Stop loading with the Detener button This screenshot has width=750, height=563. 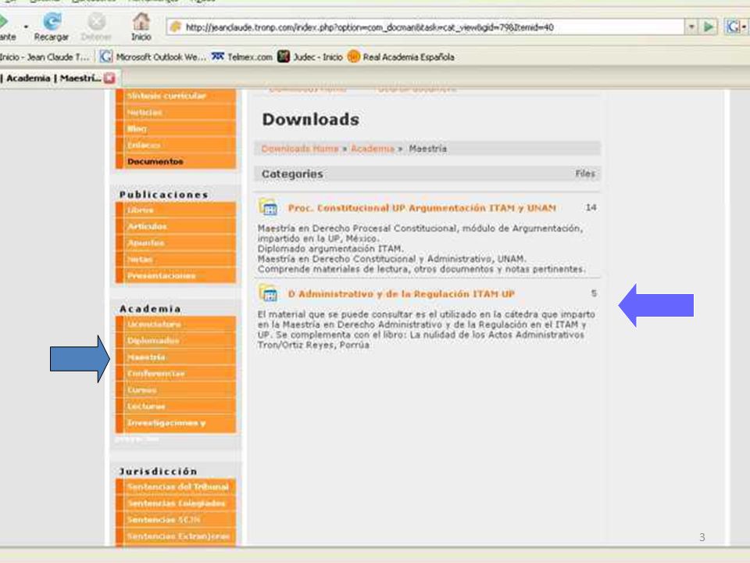[96, 27]
